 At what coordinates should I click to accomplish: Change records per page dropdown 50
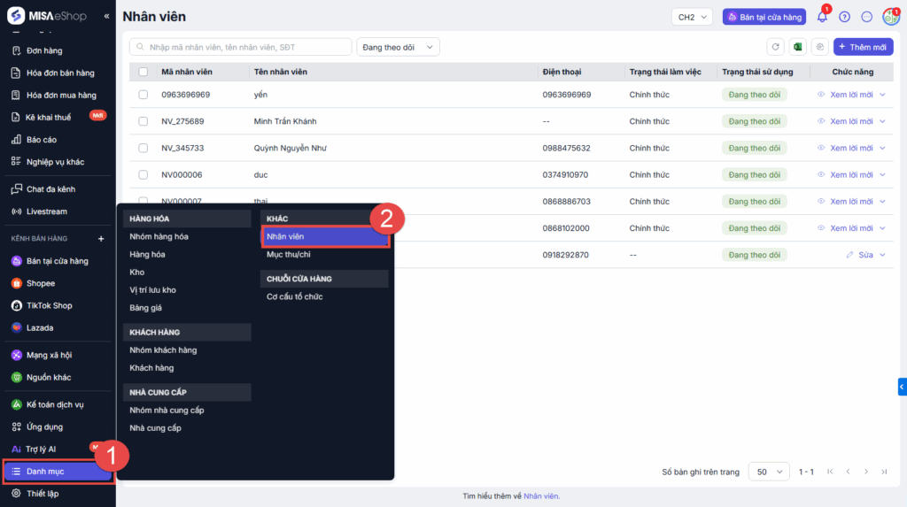769,472
